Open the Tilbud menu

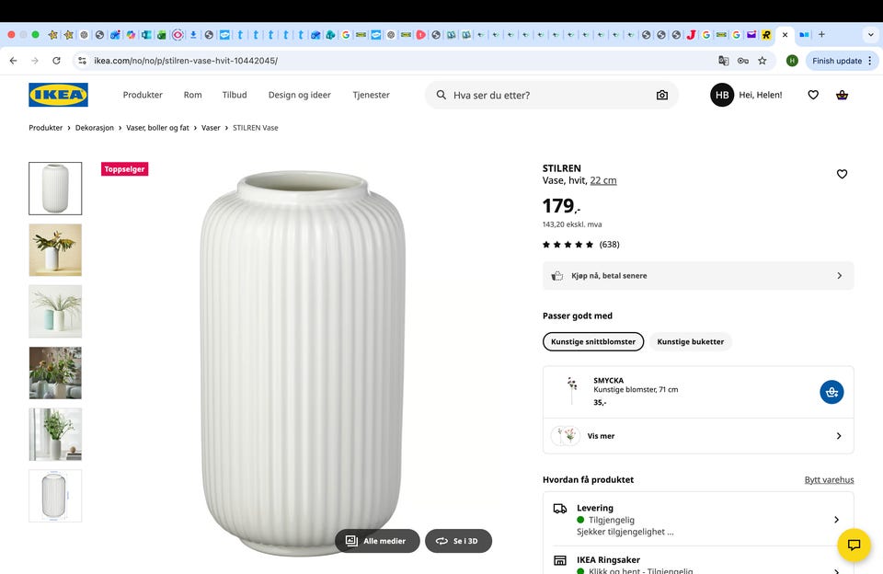pos(235,95)
